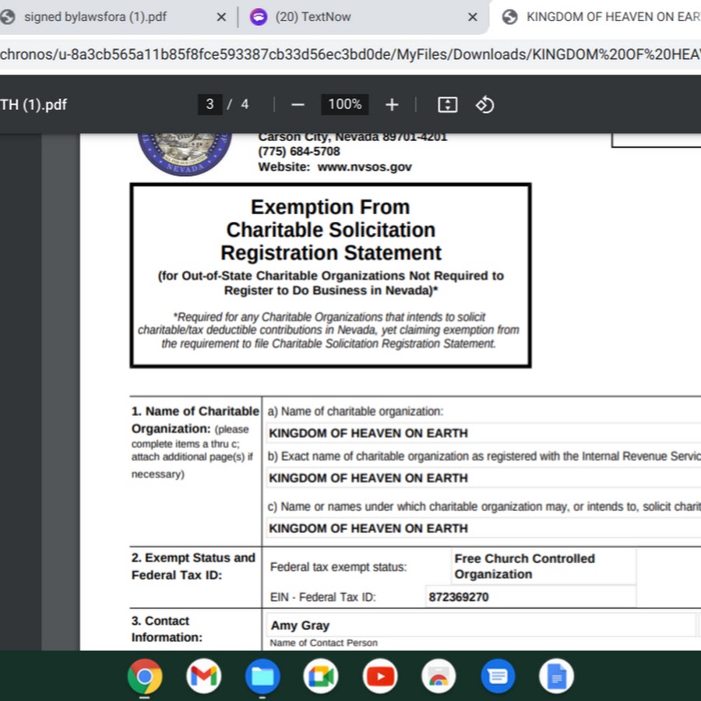The width and height of the screenshot is (701, 701).
Task: Edit the PDF page number field
Action: click(210, 104)
